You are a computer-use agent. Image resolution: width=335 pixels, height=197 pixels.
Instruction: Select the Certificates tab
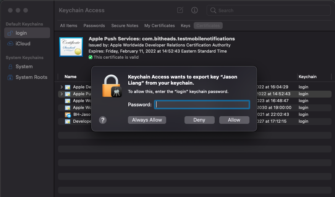(208, 26)
